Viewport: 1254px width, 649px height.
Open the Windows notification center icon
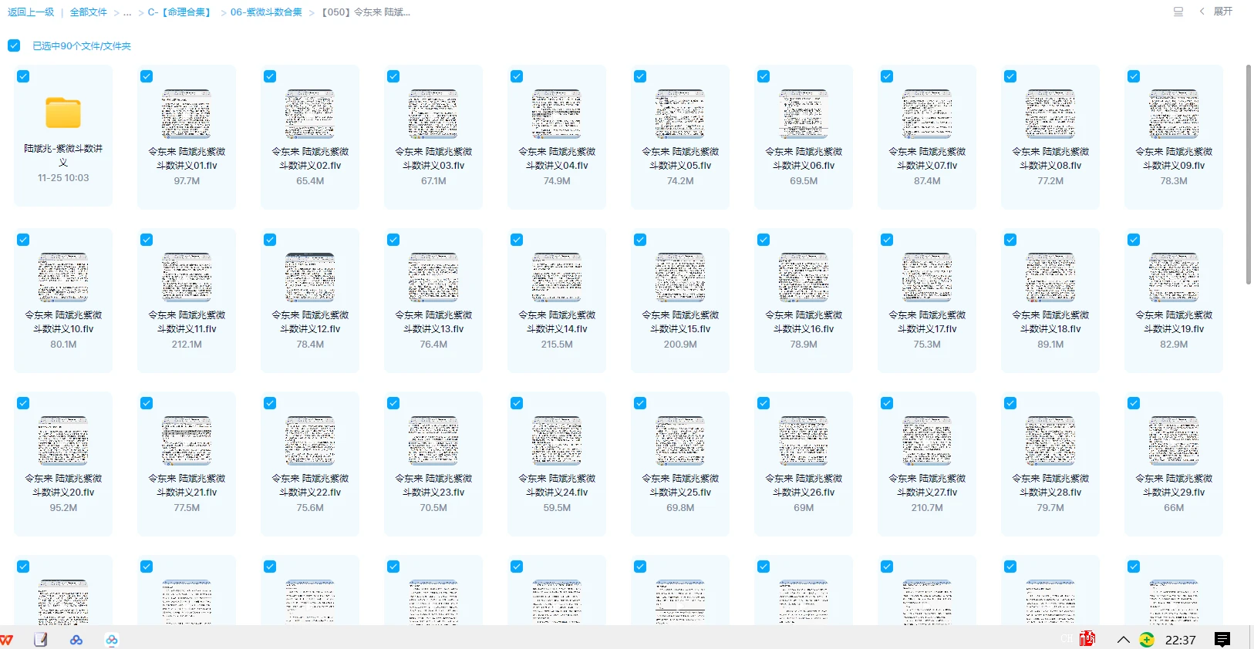pyautogui.click(x=1222, y=640)
